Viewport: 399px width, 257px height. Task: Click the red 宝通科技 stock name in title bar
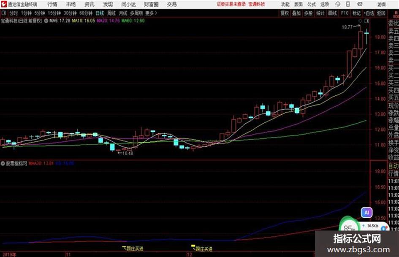point(257,4)
